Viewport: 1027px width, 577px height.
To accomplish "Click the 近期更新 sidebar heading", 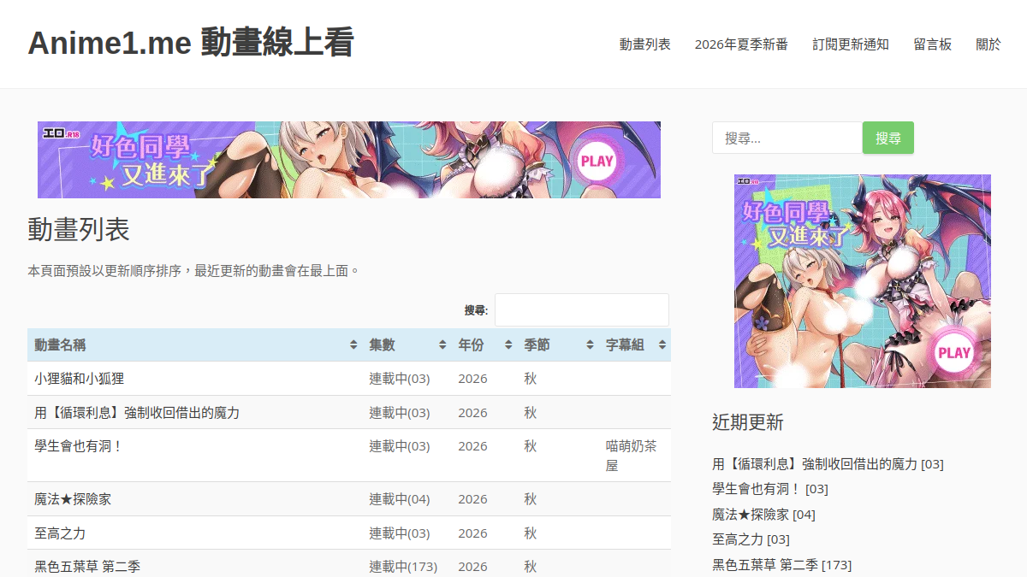I will coord(748,422).
